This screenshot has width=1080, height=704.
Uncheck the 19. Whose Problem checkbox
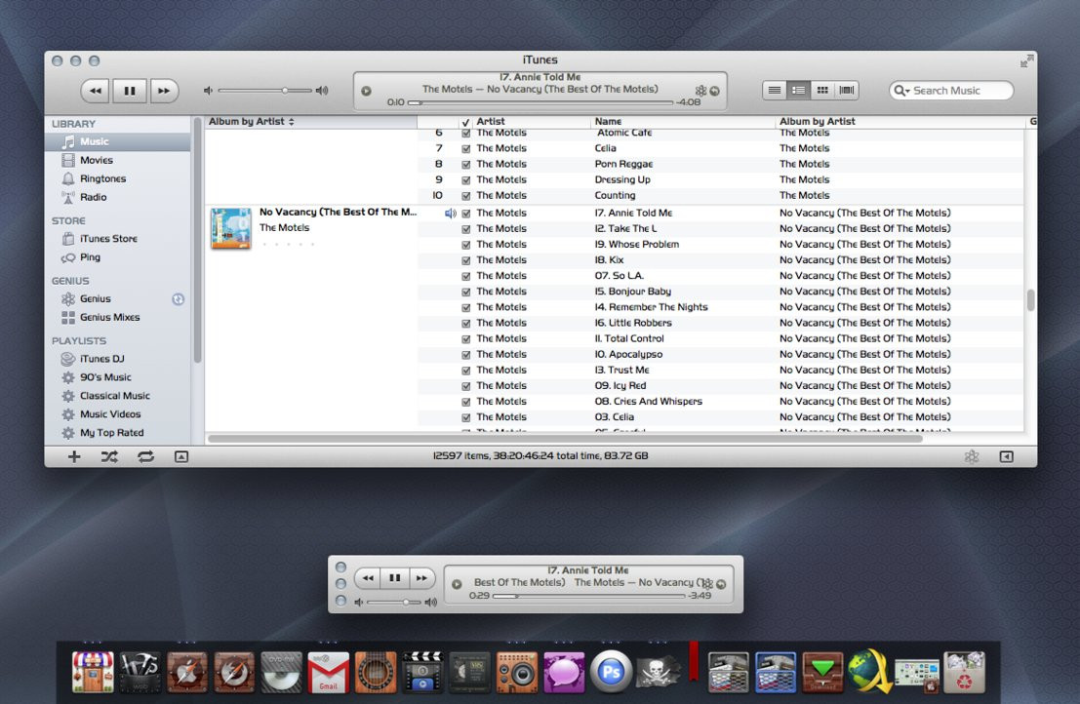[x=466, y=245]
